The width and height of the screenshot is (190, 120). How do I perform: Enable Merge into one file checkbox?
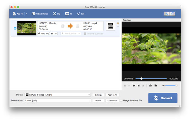(121, 100)
